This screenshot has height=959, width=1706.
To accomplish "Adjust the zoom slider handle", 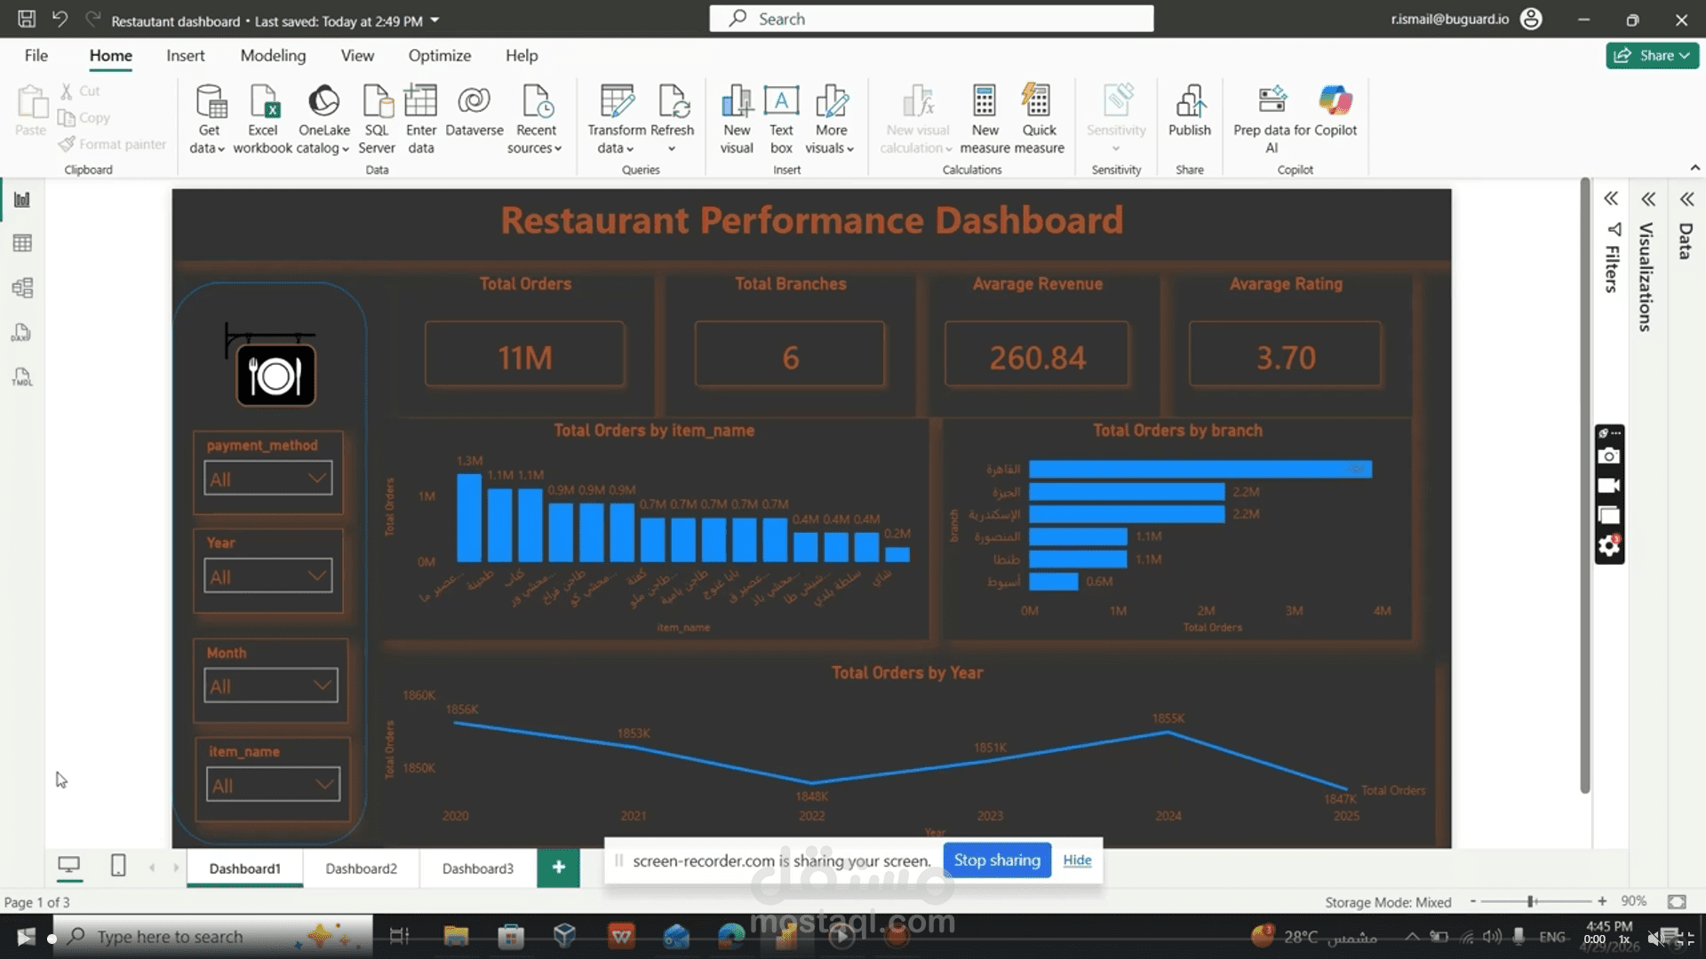I will coord(1532,901).
